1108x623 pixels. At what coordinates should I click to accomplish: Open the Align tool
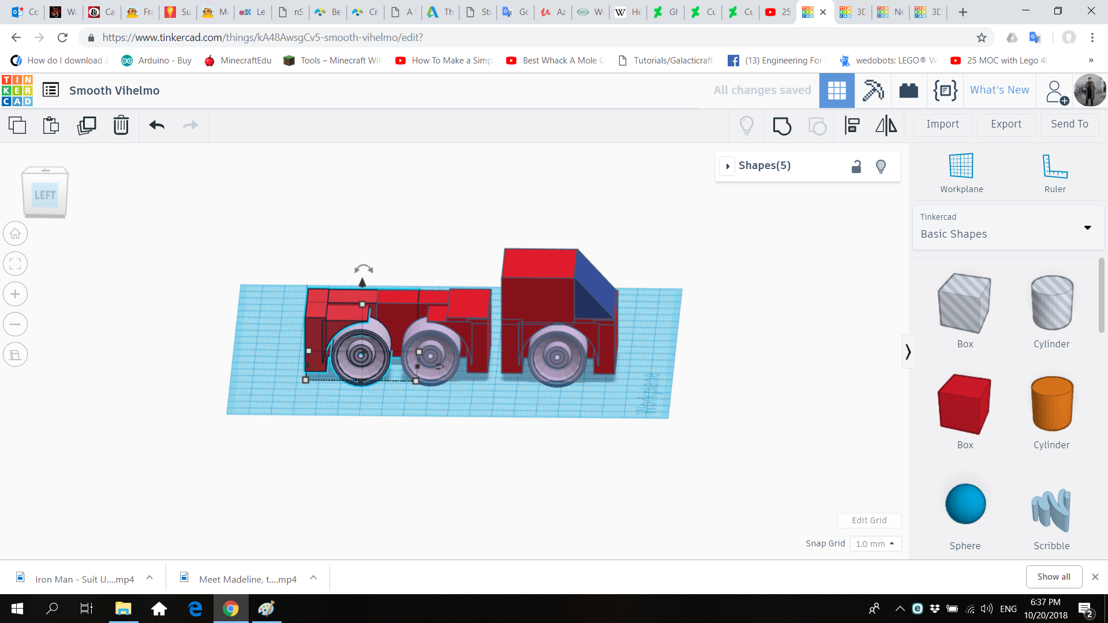point(852,125)
